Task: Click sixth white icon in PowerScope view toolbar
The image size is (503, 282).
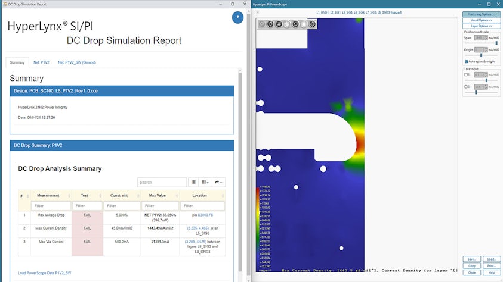Action: pyautogui.click(x=304, y=24)
